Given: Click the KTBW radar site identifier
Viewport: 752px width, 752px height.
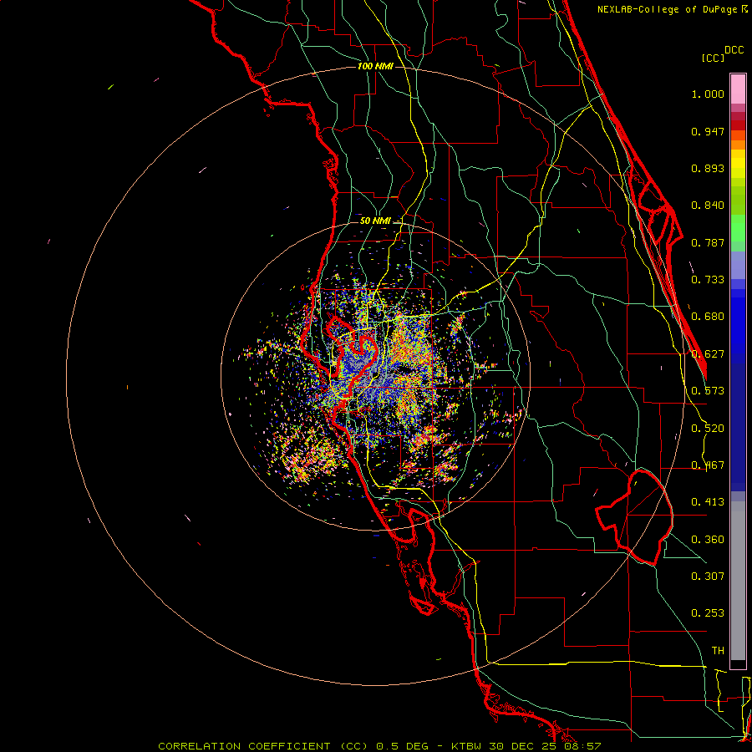Looking at the screenshot, I should (x=468, y=746).
